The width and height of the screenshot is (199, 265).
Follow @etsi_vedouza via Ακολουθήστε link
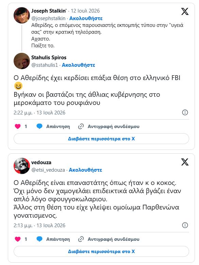click(85, 170)
